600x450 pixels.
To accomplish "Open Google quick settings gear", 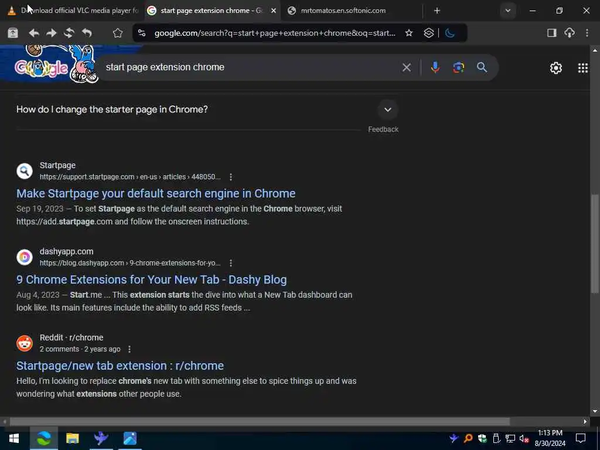I will coord(555,68).
